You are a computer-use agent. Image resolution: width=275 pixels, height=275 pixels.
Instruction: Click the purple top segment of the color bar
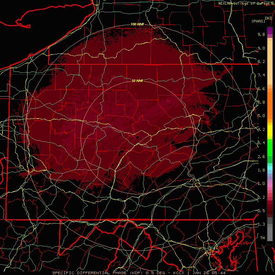(270, 31)
